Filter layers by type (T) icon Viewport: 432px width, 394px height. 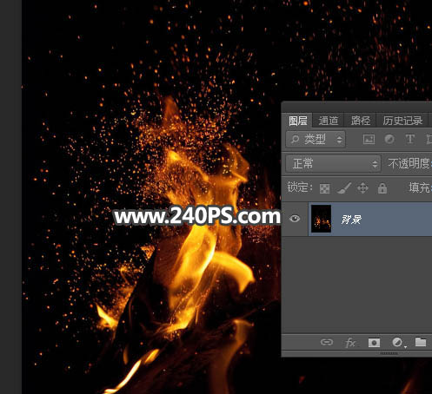pyautogui.click(x=409, y=139)
